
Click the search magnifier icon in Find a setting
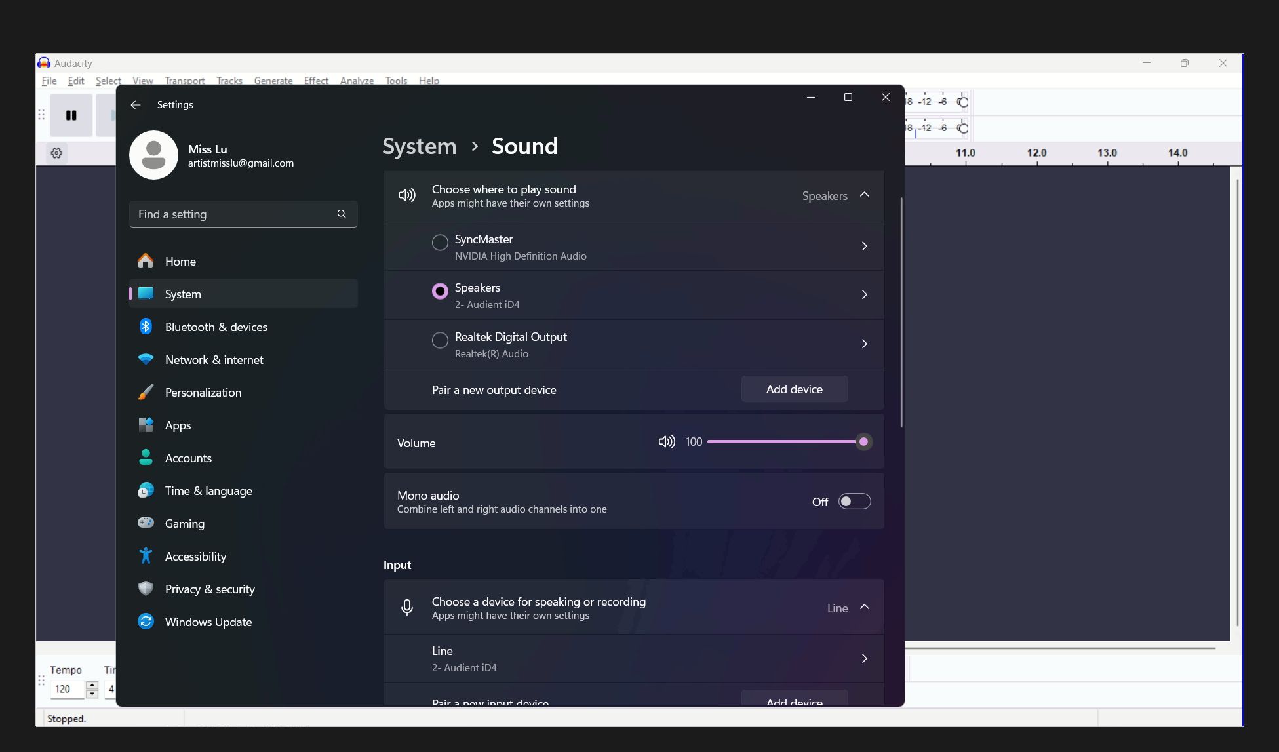pyautogui.click(x=342, y=214)
